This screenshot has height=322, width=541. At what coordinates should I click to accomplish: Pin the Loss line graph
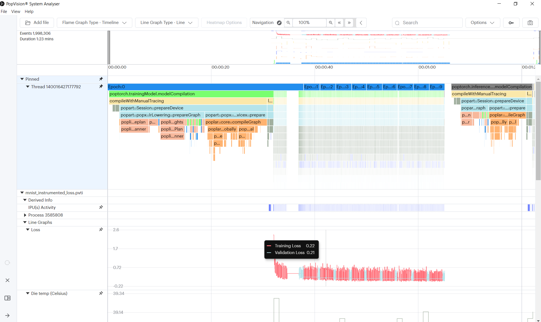pos(101,229)
